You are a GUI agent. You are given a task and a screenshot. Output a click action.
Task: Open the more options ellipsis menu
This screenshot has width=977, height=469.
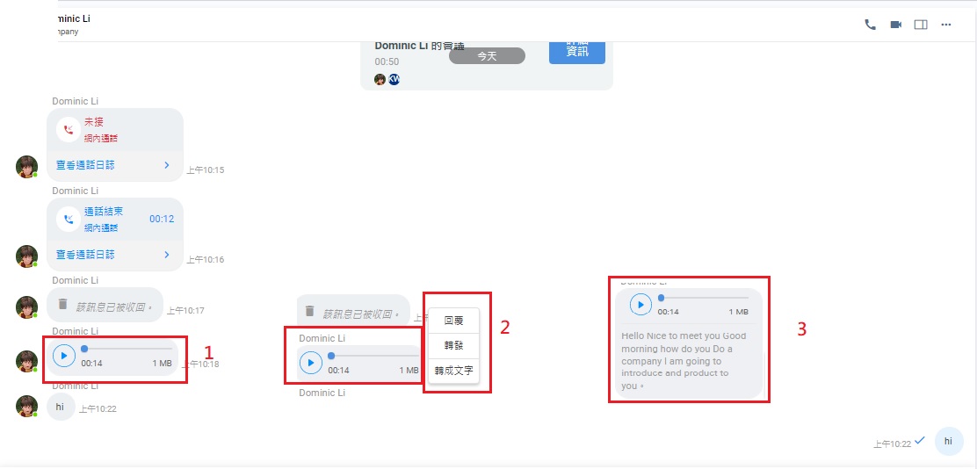(x=946, y=25)
